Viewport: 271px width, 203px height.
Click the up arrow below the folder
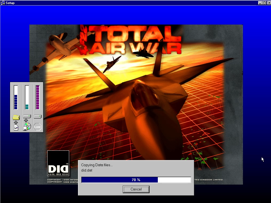point(16,122)
